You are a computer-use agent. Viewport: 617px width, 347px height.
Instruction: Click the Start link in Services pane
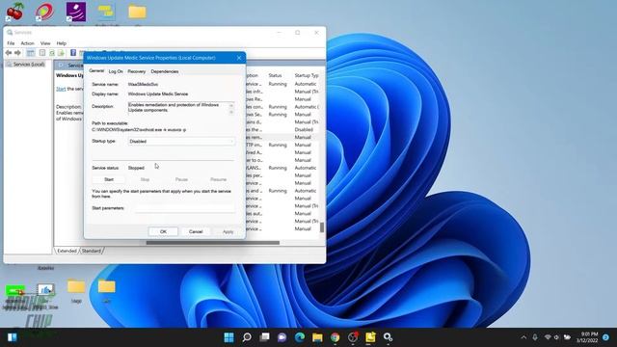(x=61, y=89)
